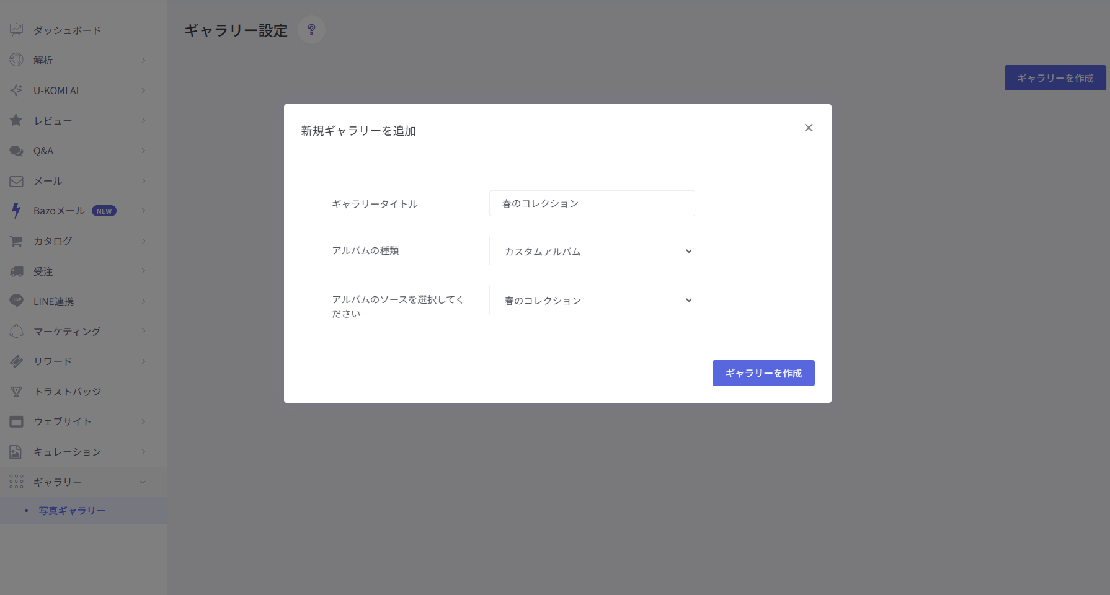
Task: Open the アルバムの種類 dropdown
Action: point(592,251)
